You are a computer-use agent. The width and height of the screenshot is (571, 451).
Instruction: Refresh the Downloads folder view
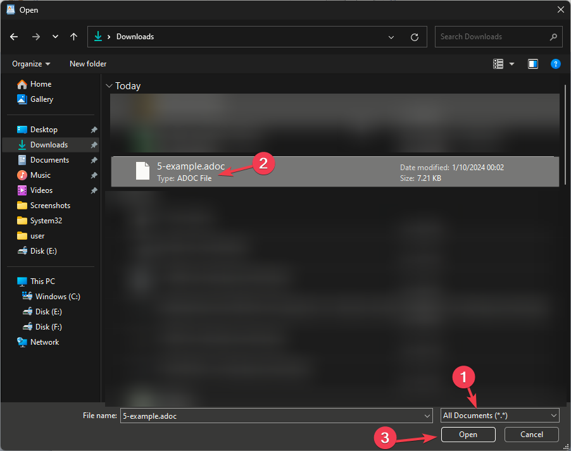pyautogui.click(x=415, y=37)
